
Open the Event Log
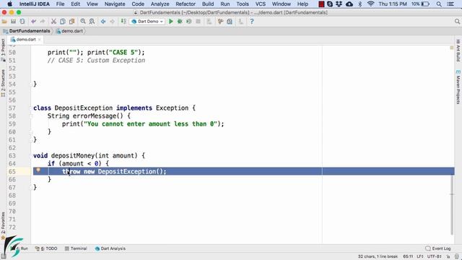point(438,248)
